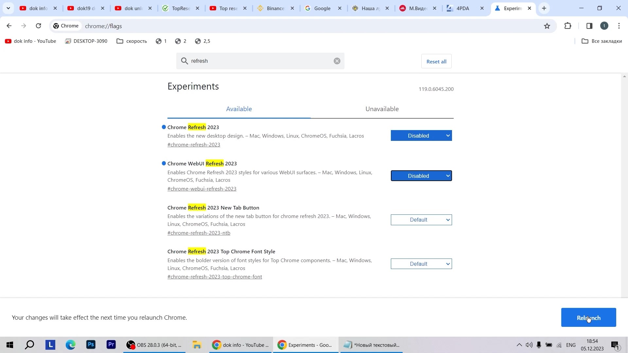
Task: Open the tab search chevron at top-left
Action: pyautogui.click(x=8, y=8)
